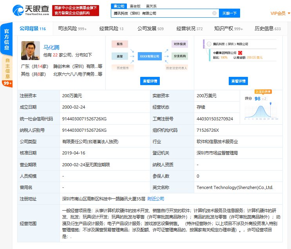Open the VIP会员 dropdown menu

tap(278, 13)
